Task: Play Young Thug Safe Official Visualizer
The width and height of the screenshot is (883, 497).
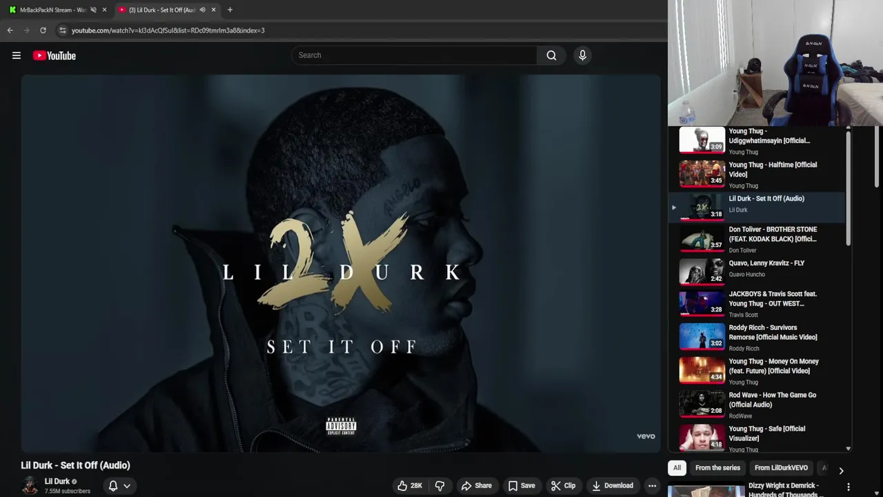Action: pos(757,438)
